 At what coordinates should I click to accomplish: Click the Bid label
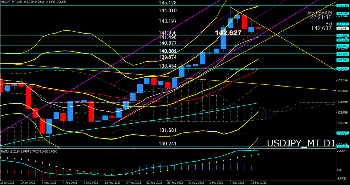tap(328, 24)
